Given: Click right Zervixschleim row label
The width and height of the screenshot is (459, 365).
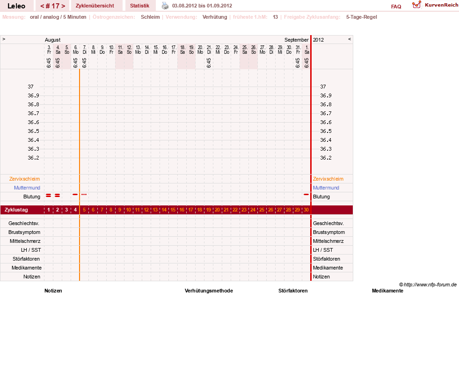Looking at the screenshot, I should (328, 179).
